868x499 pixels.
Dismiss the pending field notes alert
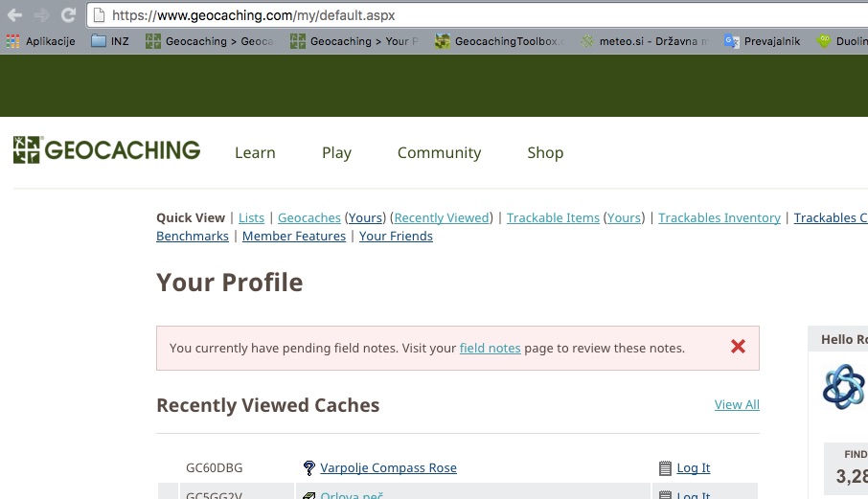738,347
